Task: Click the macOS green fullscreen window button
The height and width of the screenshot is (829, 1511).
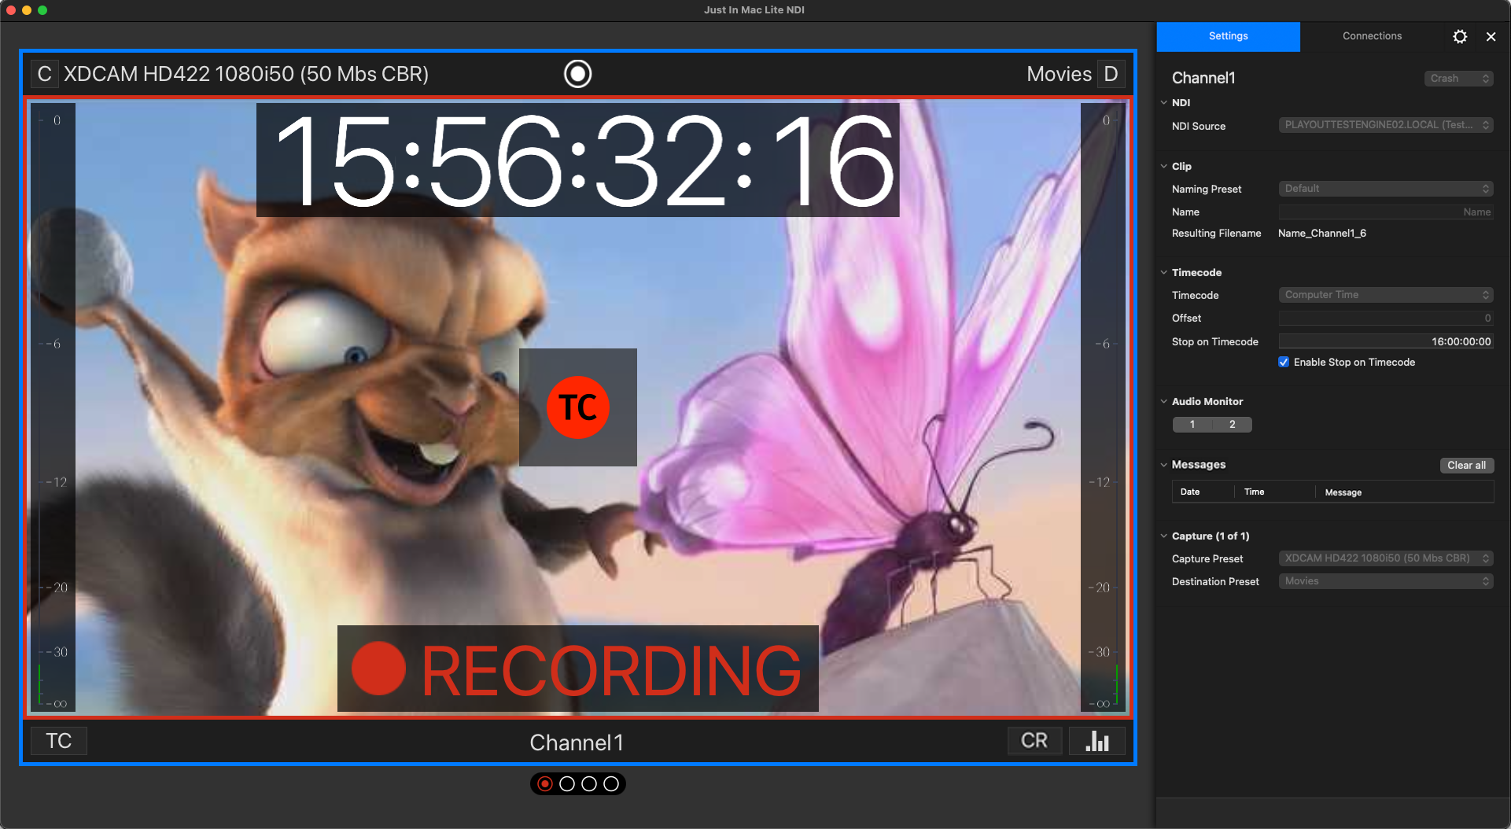Action: coord(42,10)
